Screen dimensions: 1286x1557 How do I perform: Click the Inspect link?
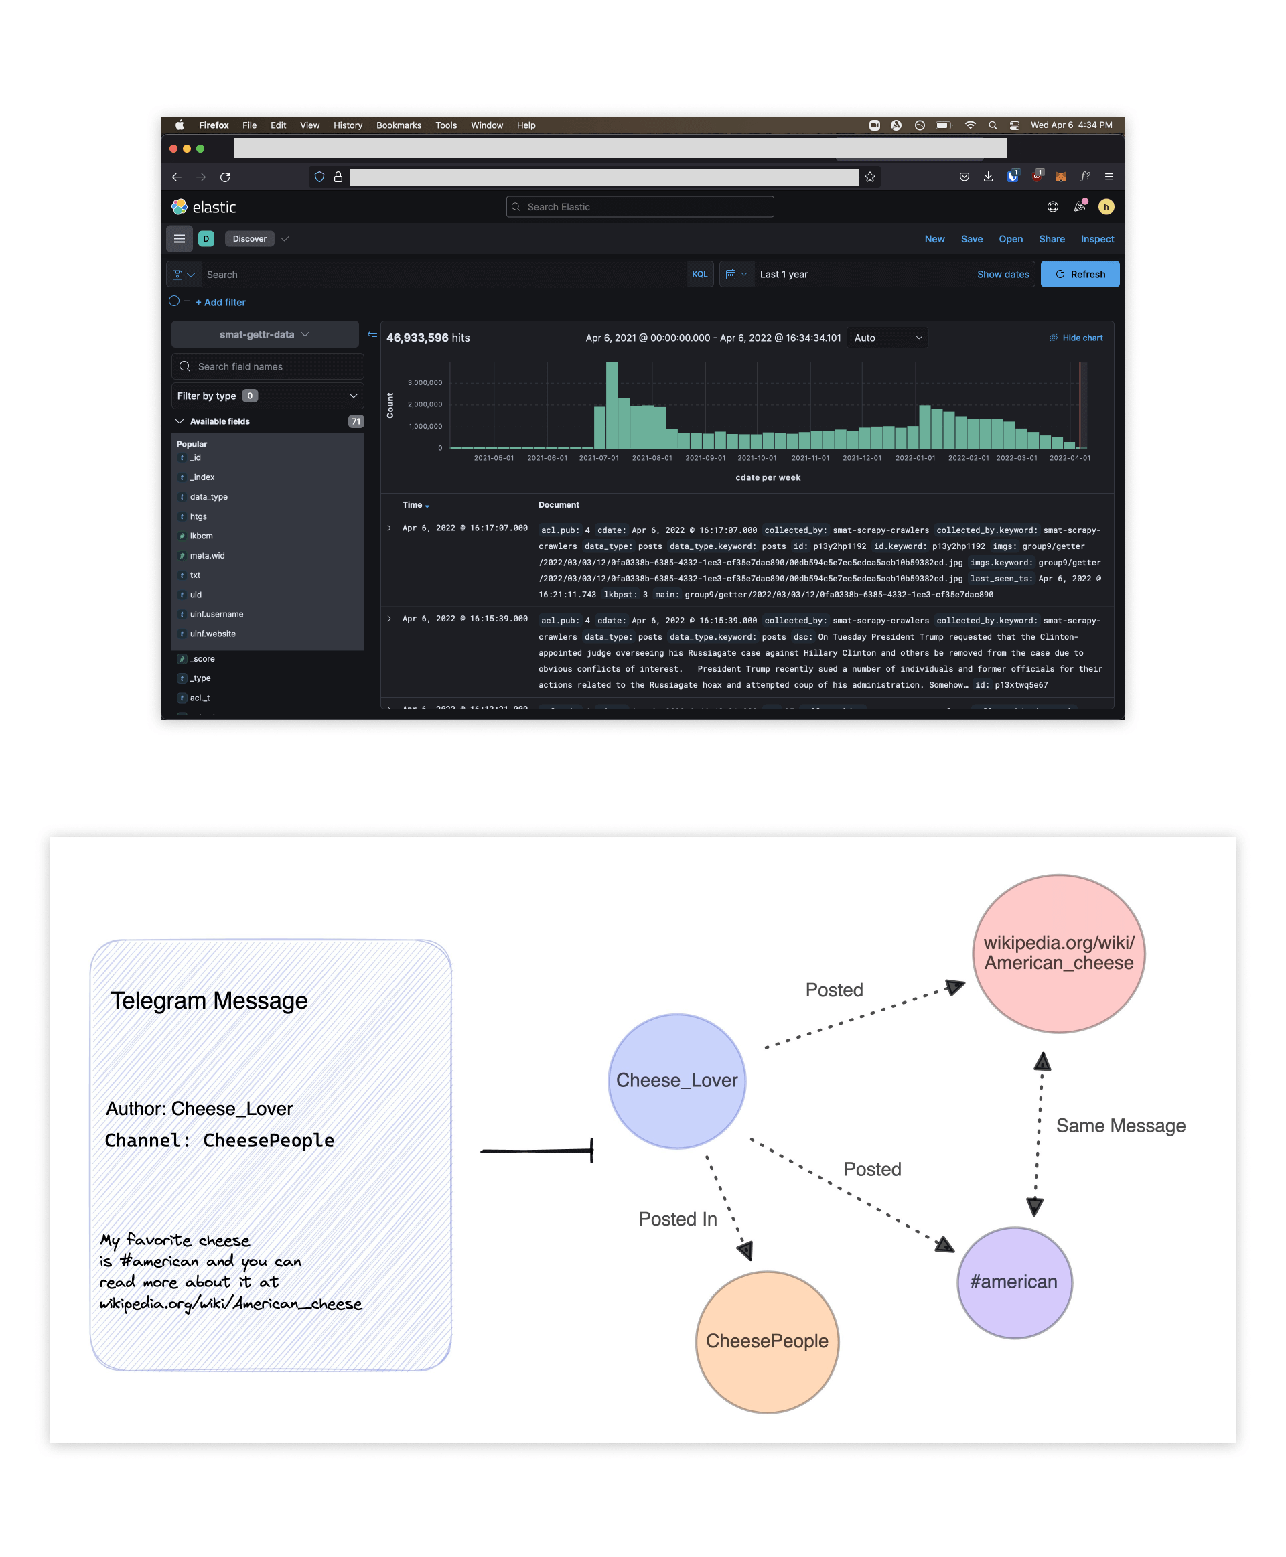click(x=1097, y=239)
